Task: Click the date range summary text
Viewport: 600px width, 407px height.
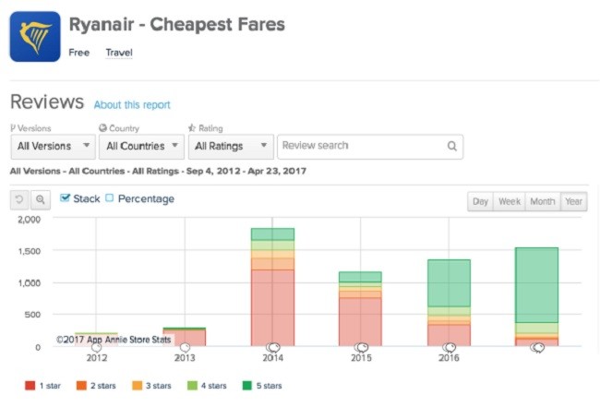Action: [x=158, y=171]
